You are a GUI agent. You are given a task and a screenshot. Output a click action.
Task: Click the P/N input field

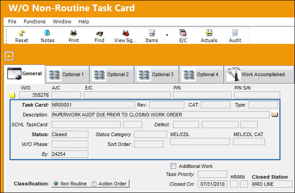coord(202,95)
